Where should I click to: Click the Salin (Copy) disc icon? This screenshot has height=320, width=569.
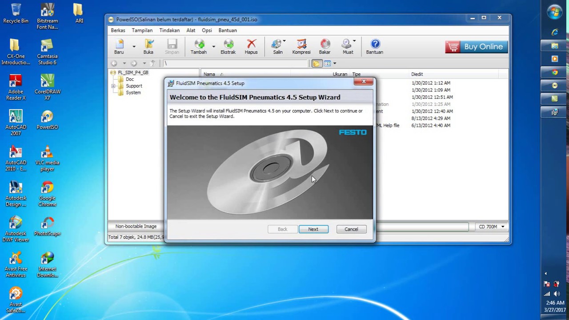277,44
